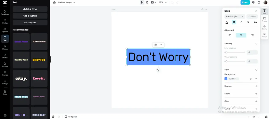Click the cloud save icon
This screenshot has width=269, height=119.
coord(54,3)
